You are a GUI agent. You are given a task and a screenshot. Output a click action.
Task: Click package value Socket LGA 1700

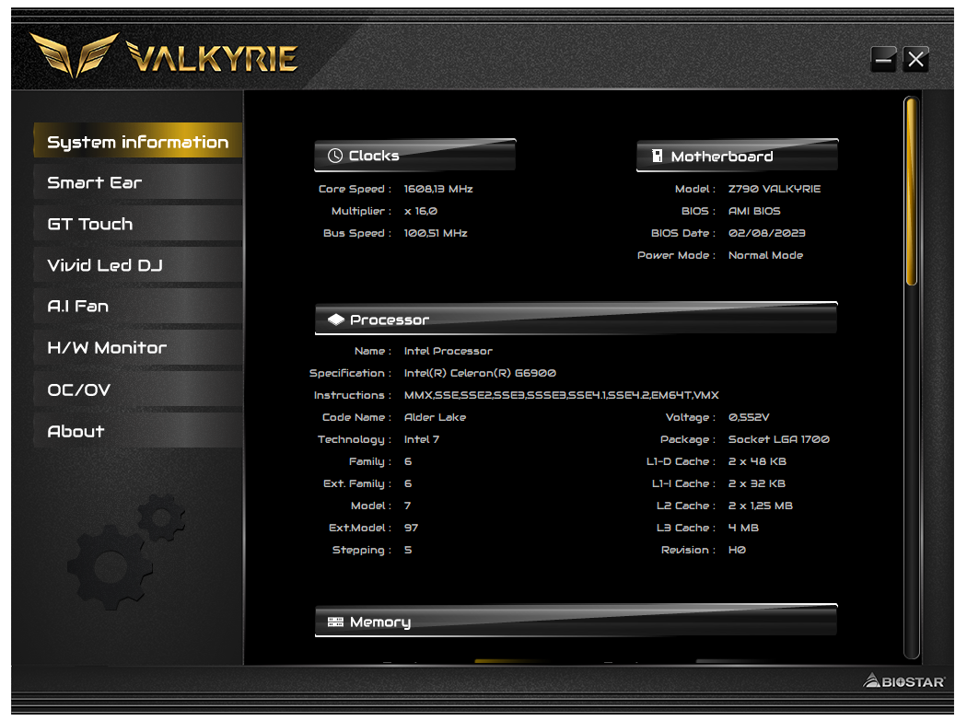779,440
